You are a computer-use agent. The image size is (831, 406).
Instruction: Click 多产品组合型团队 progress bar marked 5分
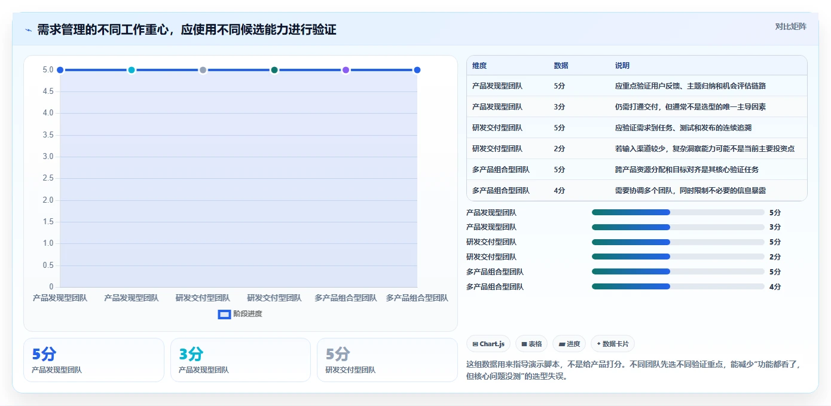click(x=678, y=272)
